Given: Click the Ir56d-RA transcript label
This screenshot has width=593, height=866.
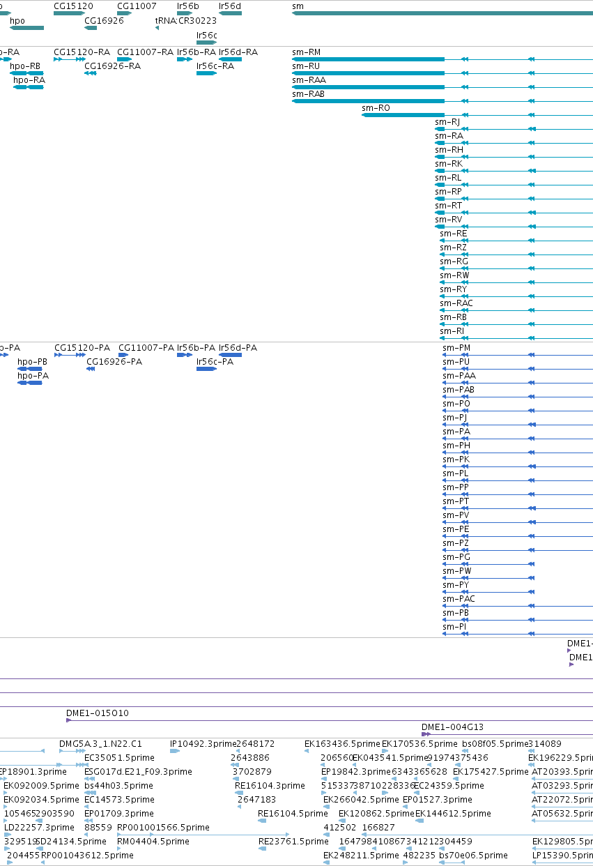Looking at the screenshot, I should pyautogui.click(x=238, y=52).
